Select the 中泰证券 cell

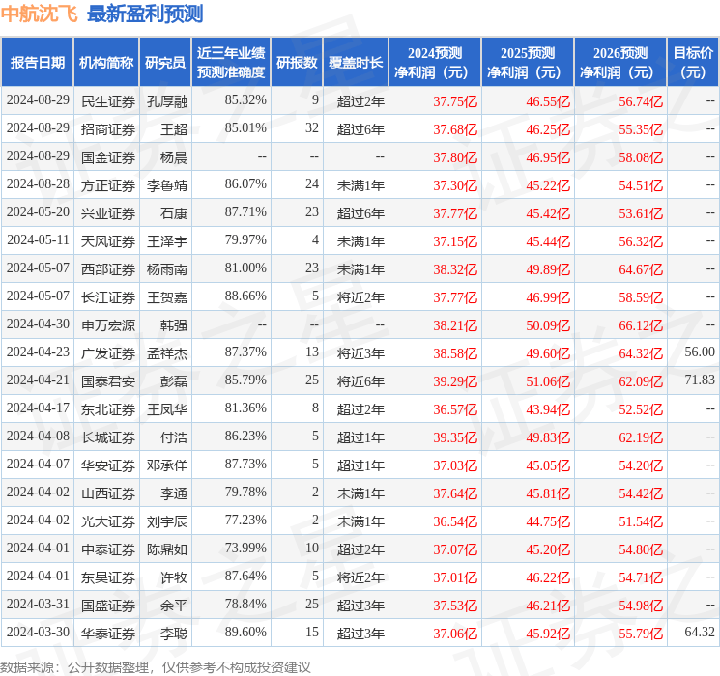(108, 549)
